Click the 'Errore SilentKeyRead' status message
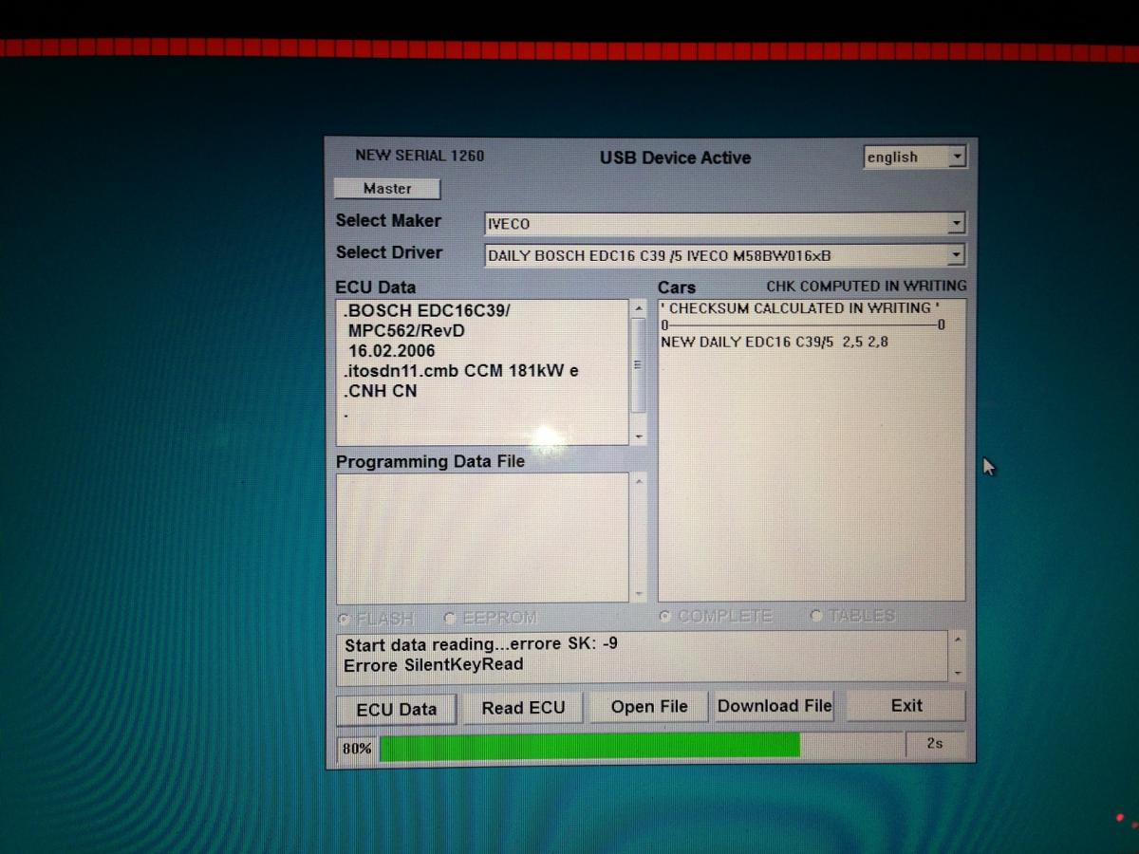The height and width of the screenshot is (854, 1139). [433, 664]
